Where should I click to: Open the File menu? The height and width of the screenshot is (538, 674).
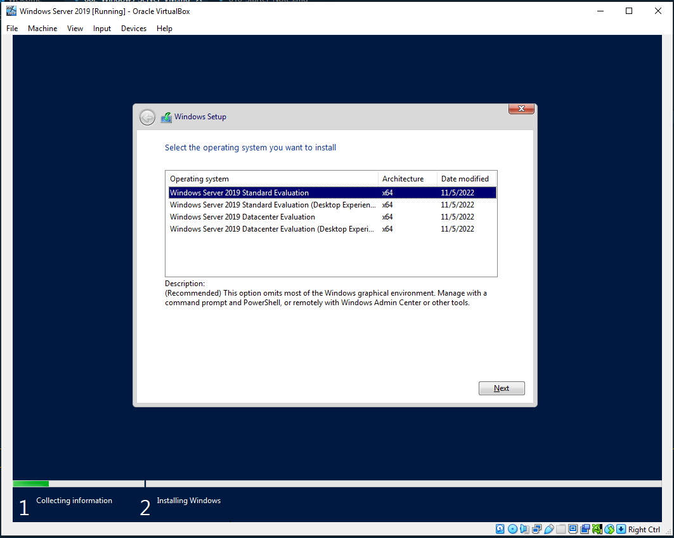click(12, 29)
